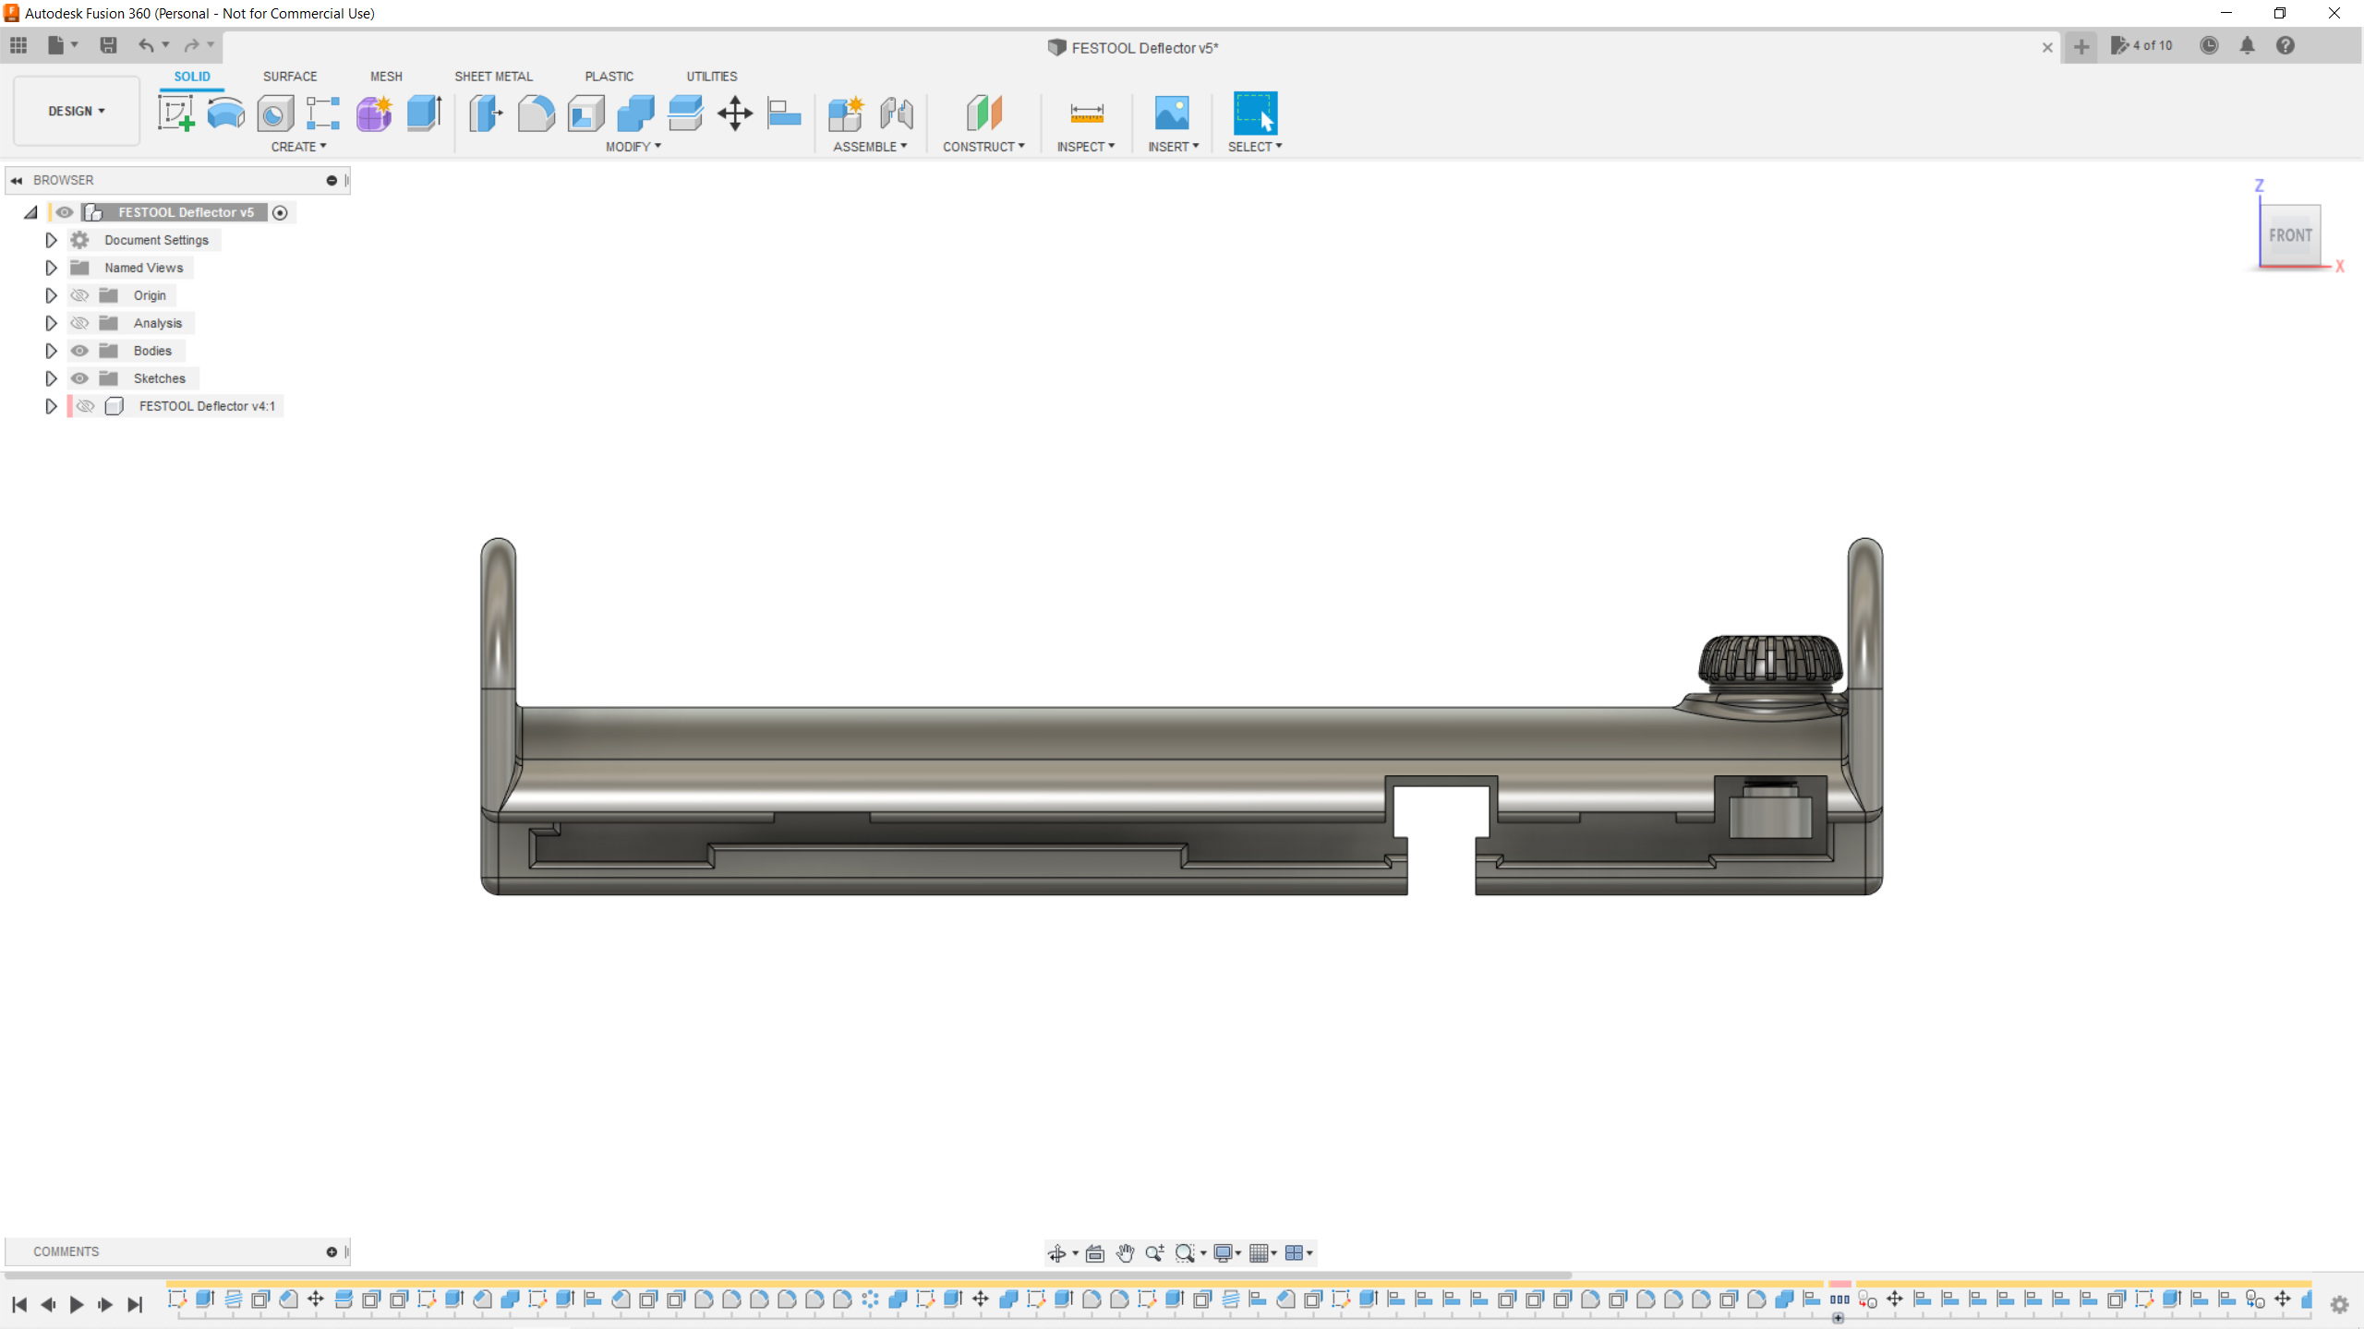Expand the Sketches folder in browser
Image resolution: width=2364 pixels, height=1329 pixels.
point(51,378)
